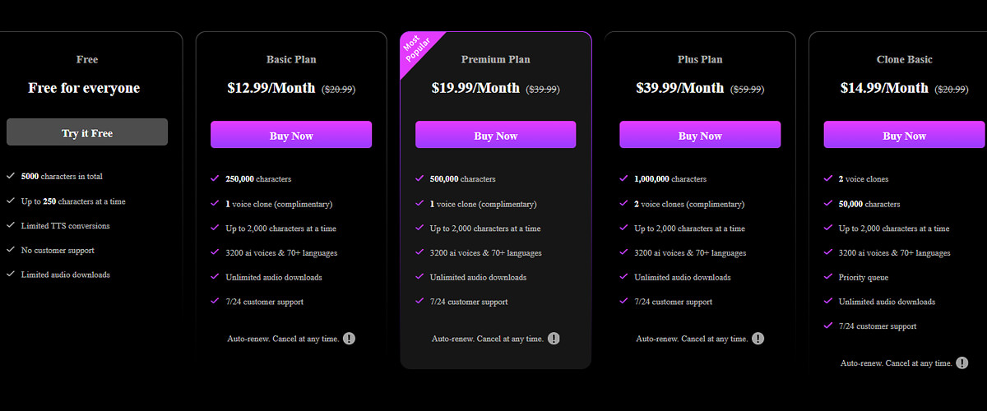The width and height of the screenshot is (987, 411).
Task: Click Premium Plan auto-renew info icon
Action: (x=554, y=338)
